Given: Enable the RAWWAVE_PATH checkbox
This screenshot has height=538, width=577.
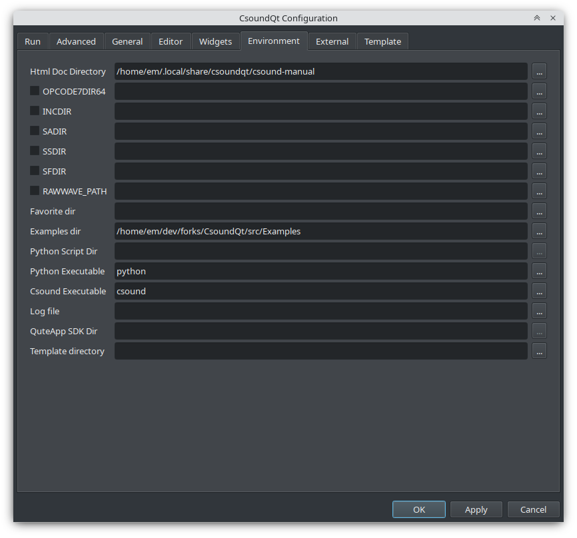Looking at the screenshot, I should coord(35,190).
